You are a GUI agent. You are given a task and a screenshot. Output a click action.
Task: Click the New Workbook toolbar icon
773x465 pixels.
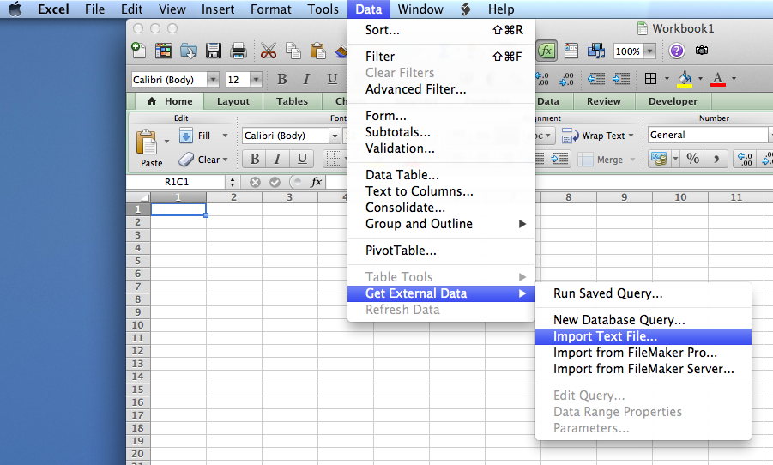(138, 51)
